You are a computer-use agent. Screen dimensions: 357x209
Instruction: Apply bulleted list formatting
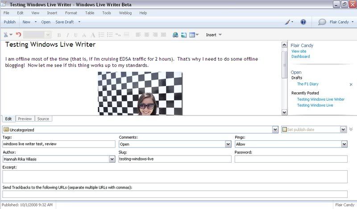110,35
